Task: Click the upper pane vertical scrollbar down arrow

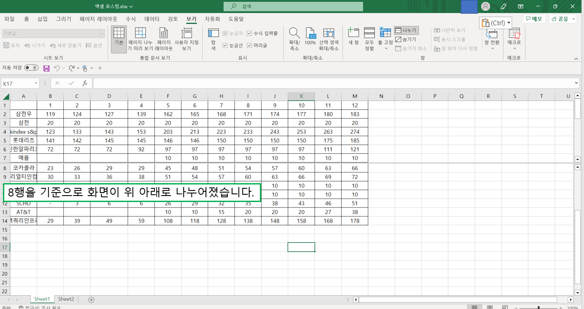Action: [x=577, y=159]
